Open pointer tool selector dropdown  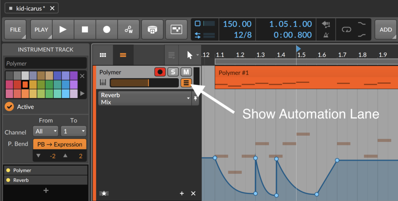point(197,55)
